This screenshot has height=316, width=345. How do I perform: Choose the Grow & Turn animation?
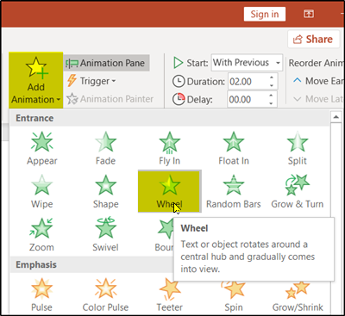298,191
